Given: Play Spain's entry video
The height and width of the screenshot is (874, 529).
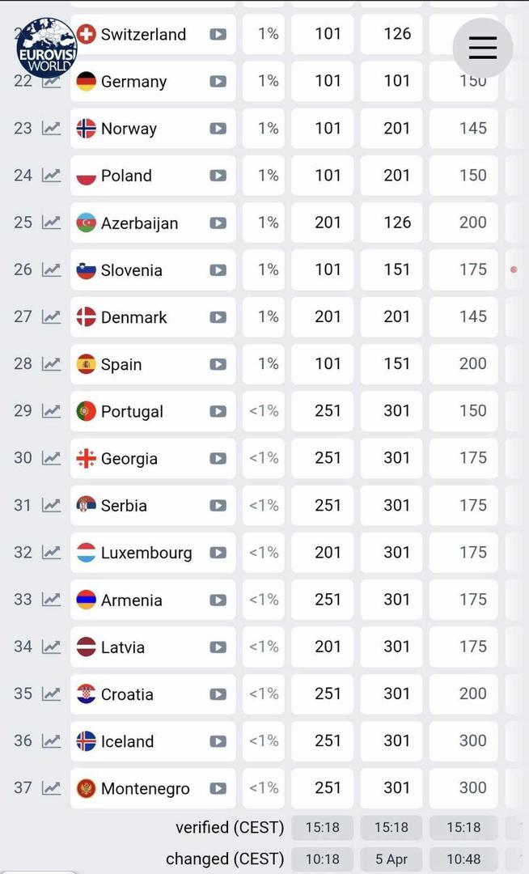Looking at the screenshot, I should pyautogui.click(x=218, y=364).
